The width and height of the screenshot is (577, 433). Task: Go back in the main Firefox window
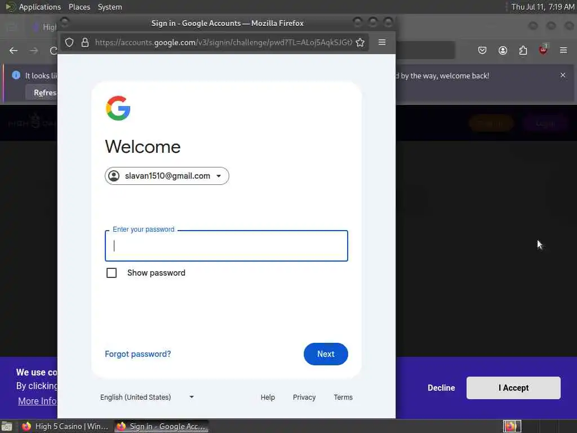[14, 50]
